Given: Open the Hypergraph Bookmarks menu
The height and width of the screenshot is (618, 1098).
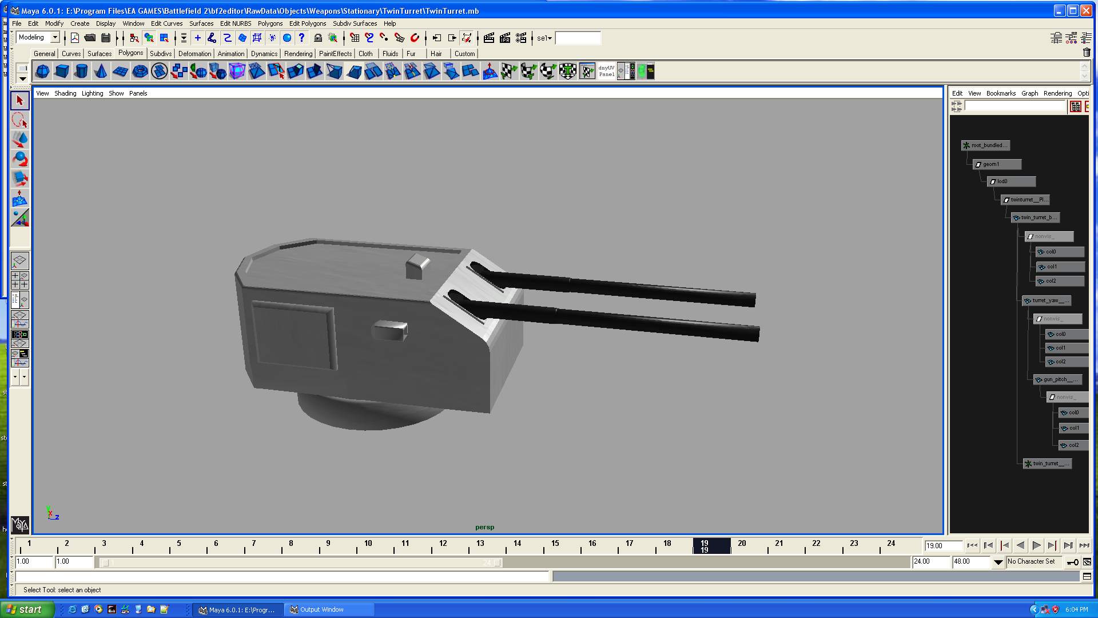Looking at the screenshot, I should (1001, 93).
